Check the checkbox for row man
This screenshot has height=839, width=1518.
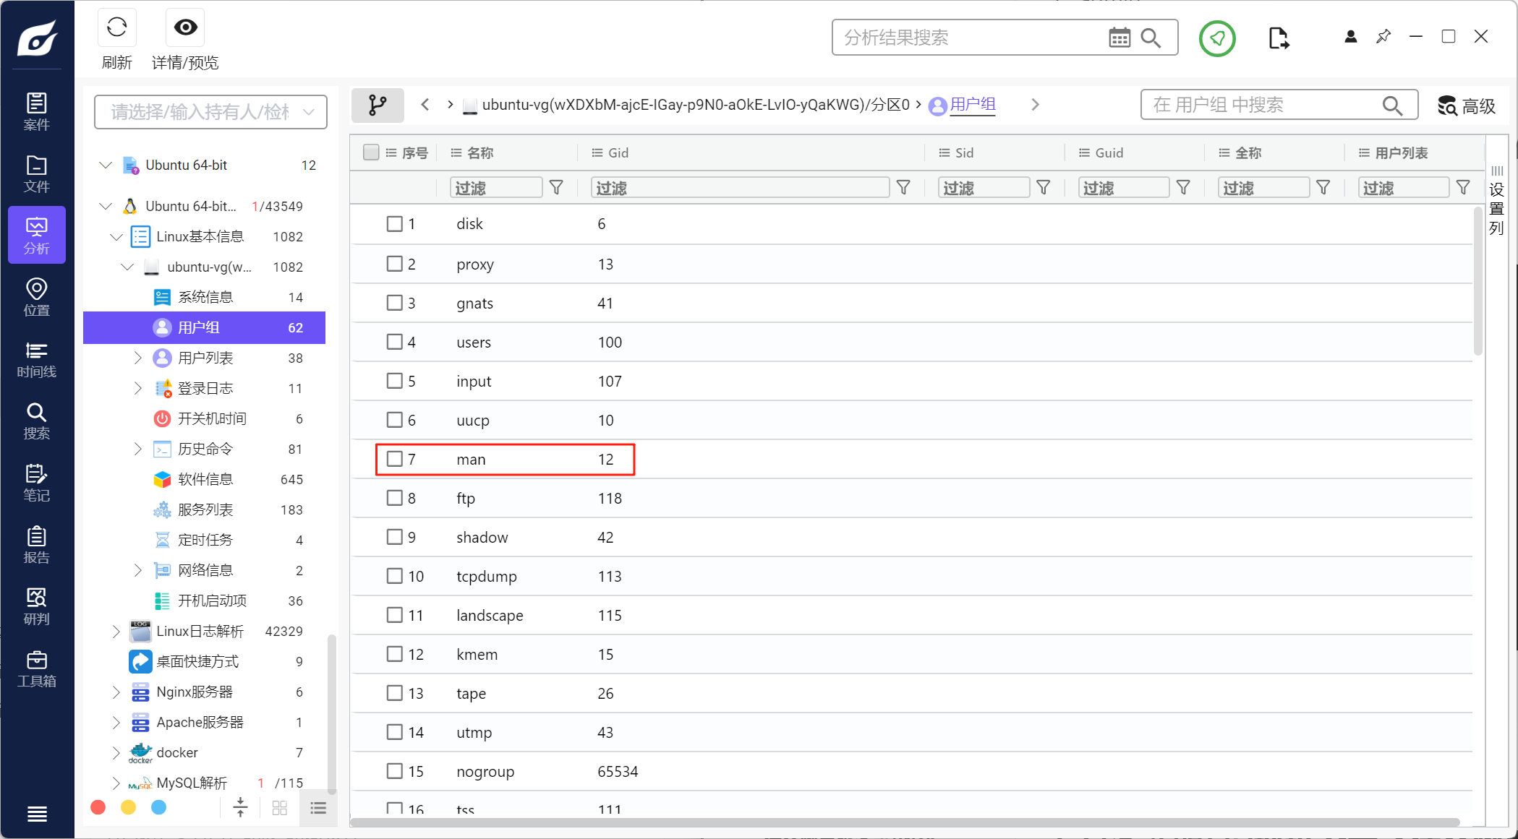pyautogui.click(x=394, y=459)
